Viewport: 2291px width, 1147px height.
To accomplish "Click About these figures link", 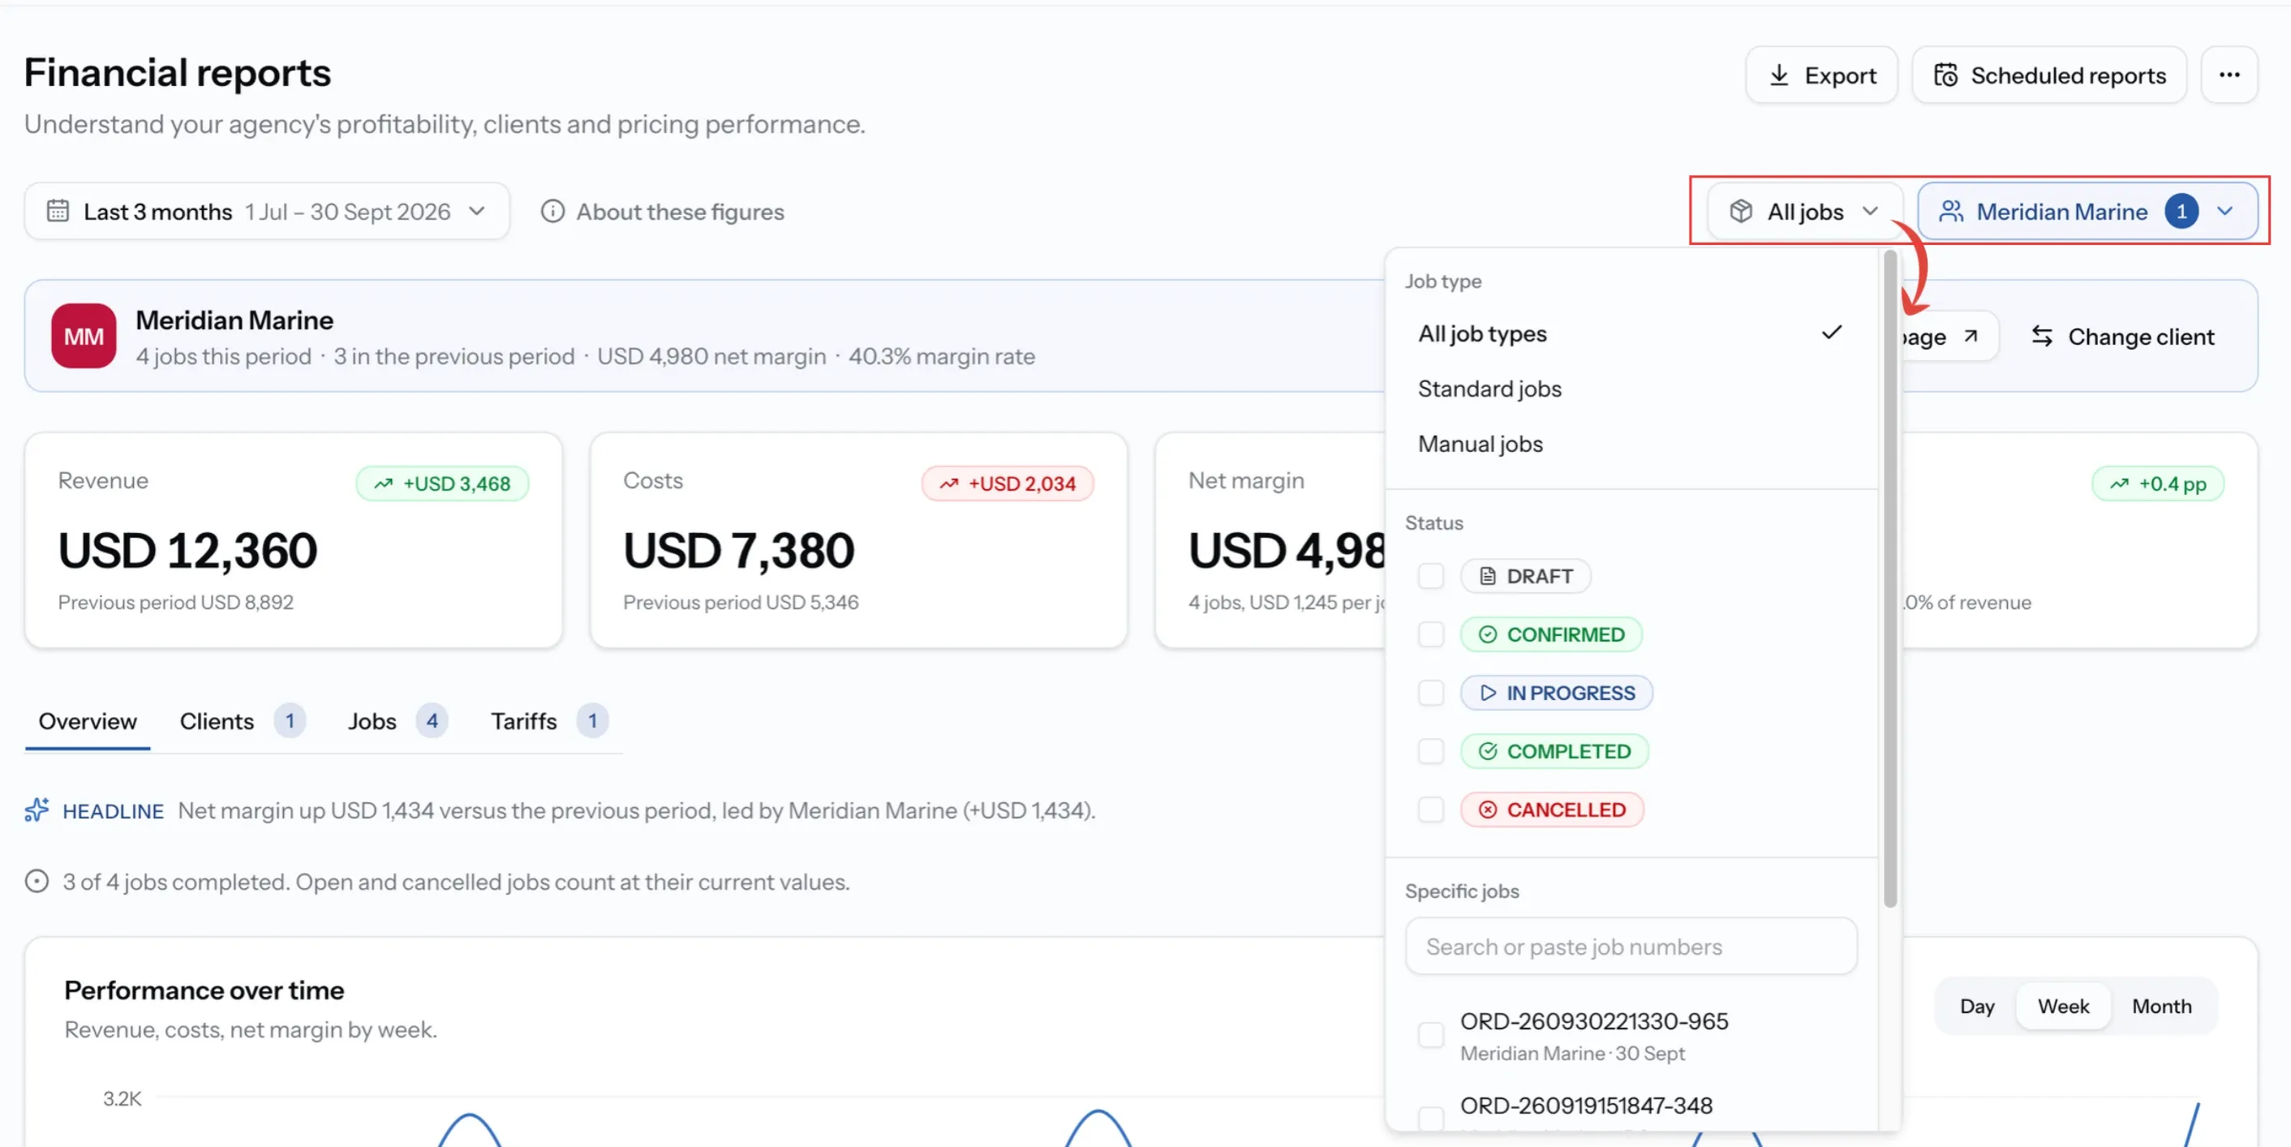I will [x=663, y=212].
